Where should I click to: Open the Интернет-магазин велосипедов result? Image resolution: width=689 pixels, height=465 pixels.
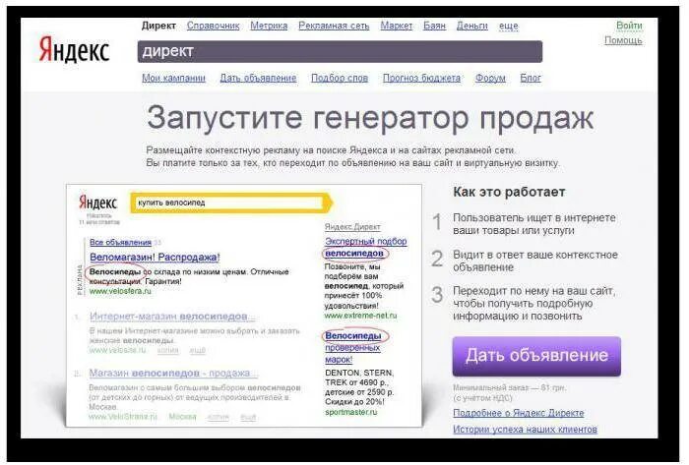(x=172, y=317)
